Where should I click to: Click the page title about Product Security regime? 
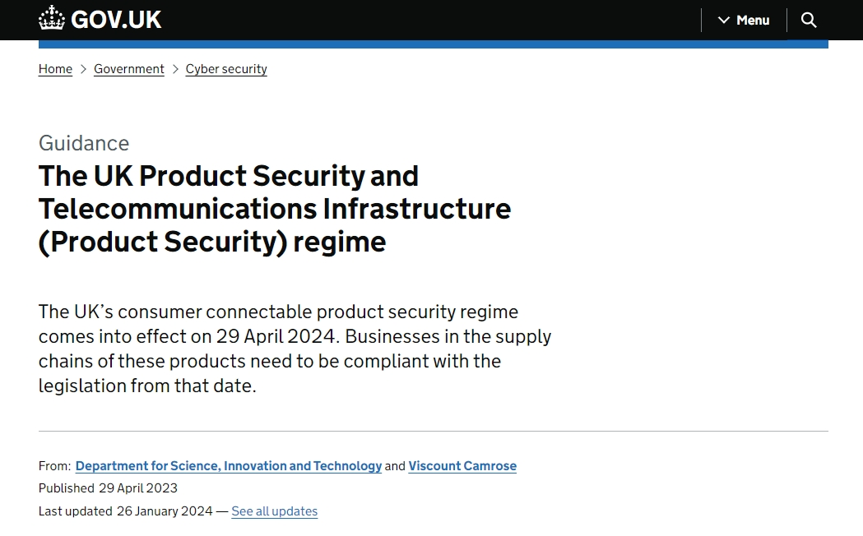pos(274,209)
